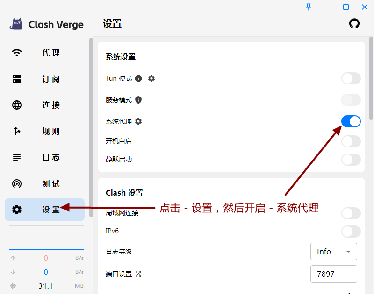Enable IPv6 switch
The width and height of the screenshot is (374, 294).
coord(351,231)
